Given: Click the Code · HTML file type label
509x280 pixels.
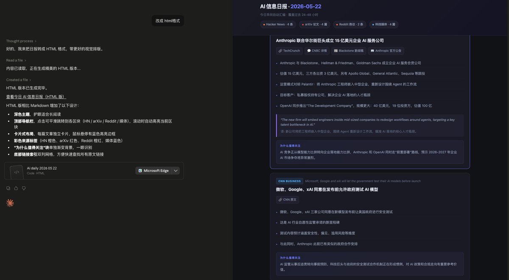Looking at the screenshot, I should tap(36, 174).
